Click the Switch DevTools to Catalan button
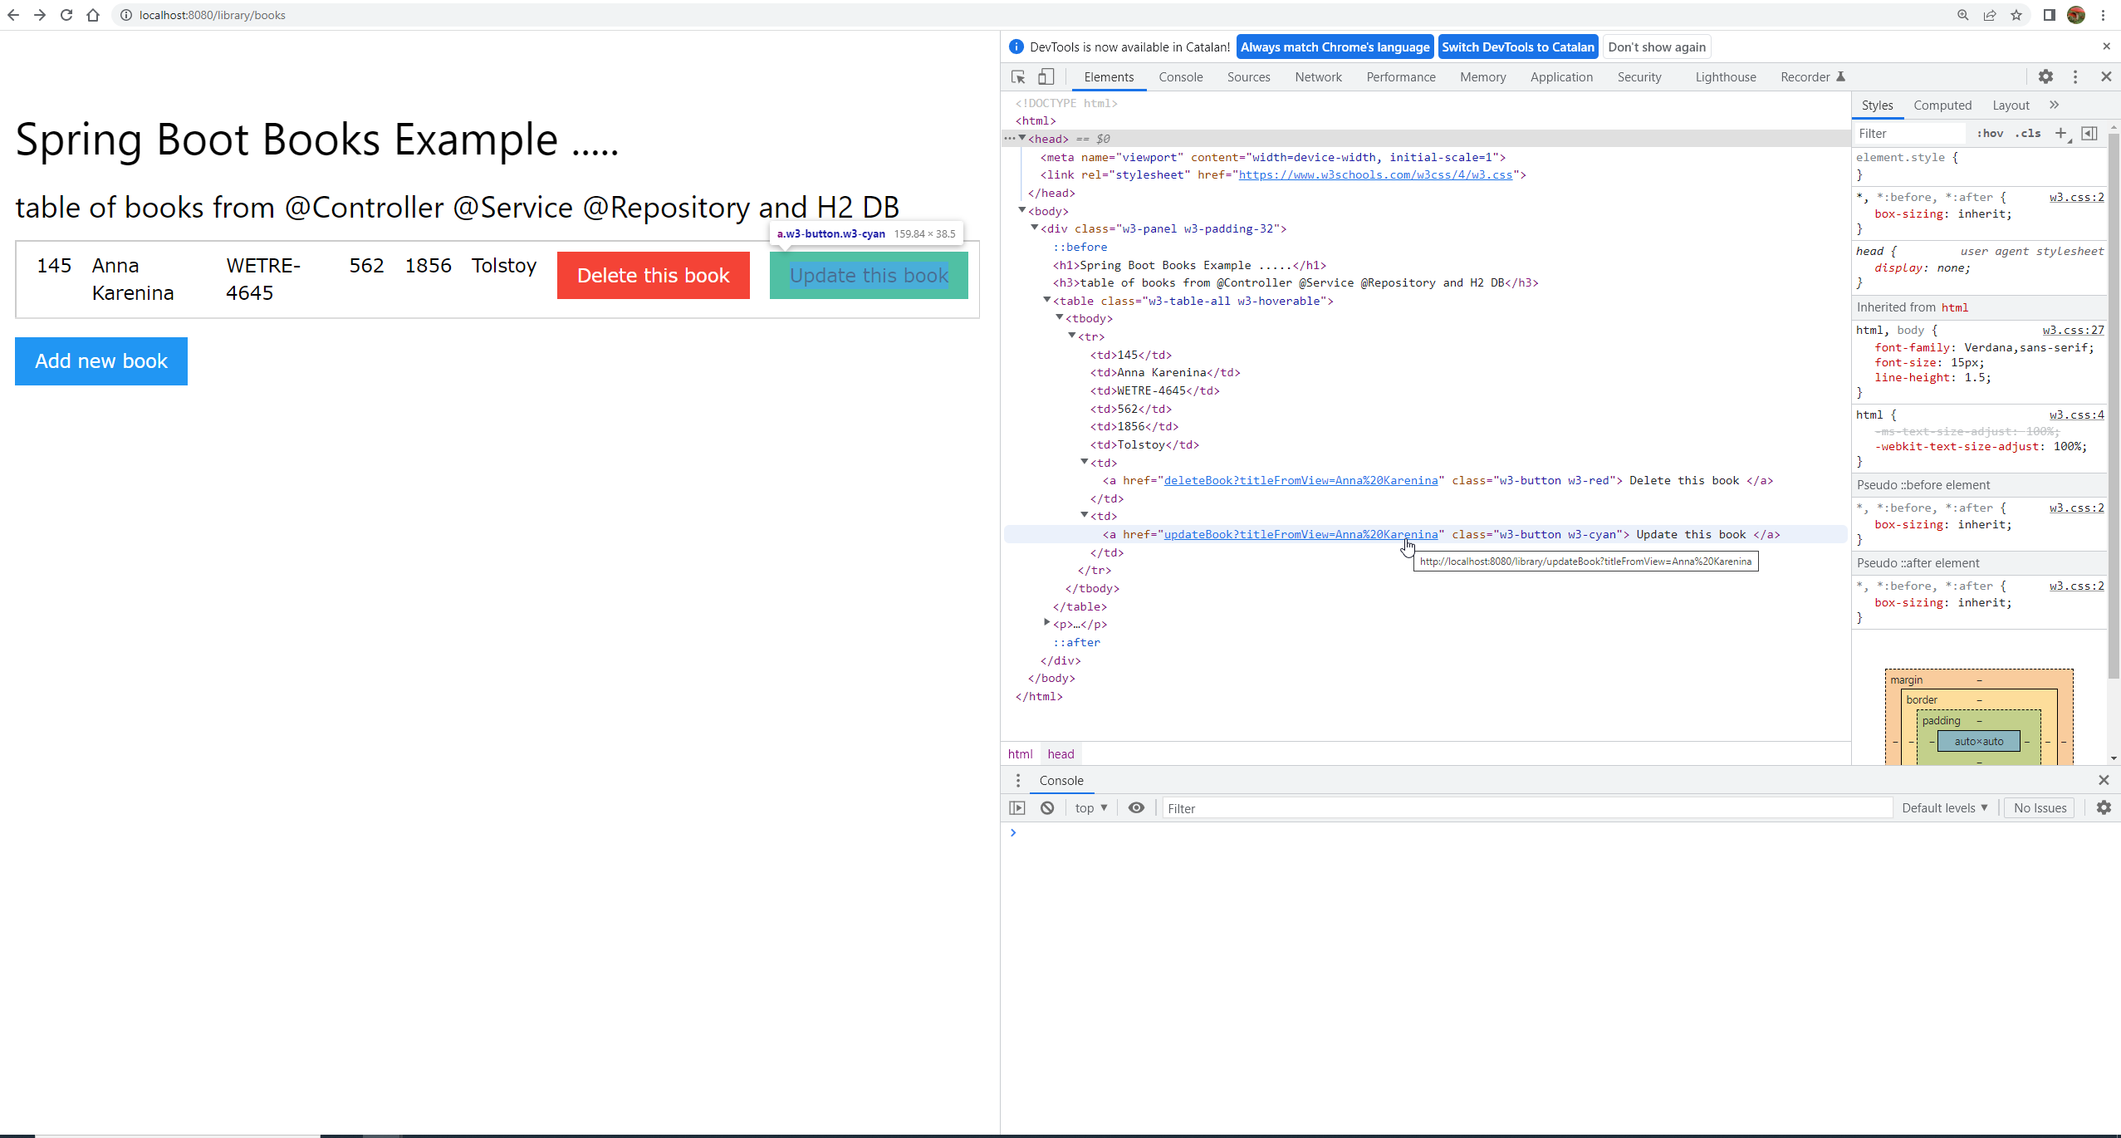 click(1518, 47)
